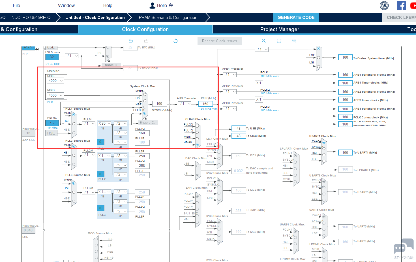Open the PLL1 /R divider dropdown
This screenshot has width=416, height=262.
click(121, 123)
